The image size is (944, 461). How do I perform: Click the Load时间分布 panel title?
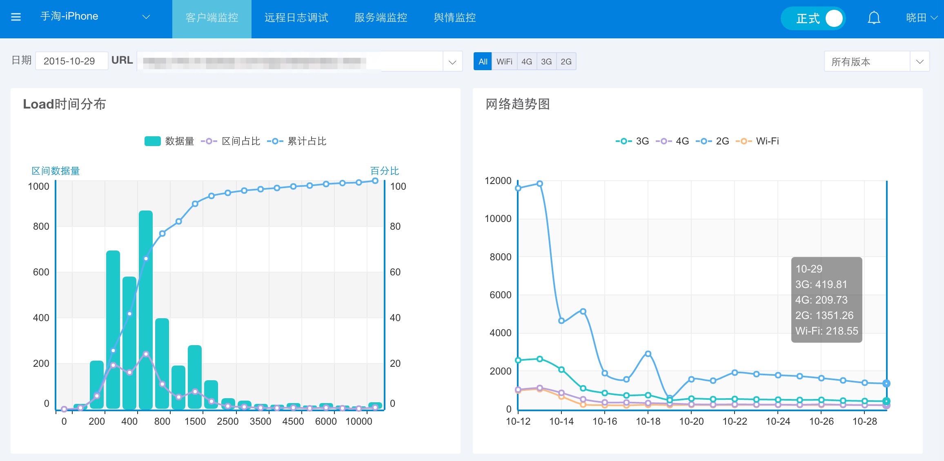pos(65,104)
